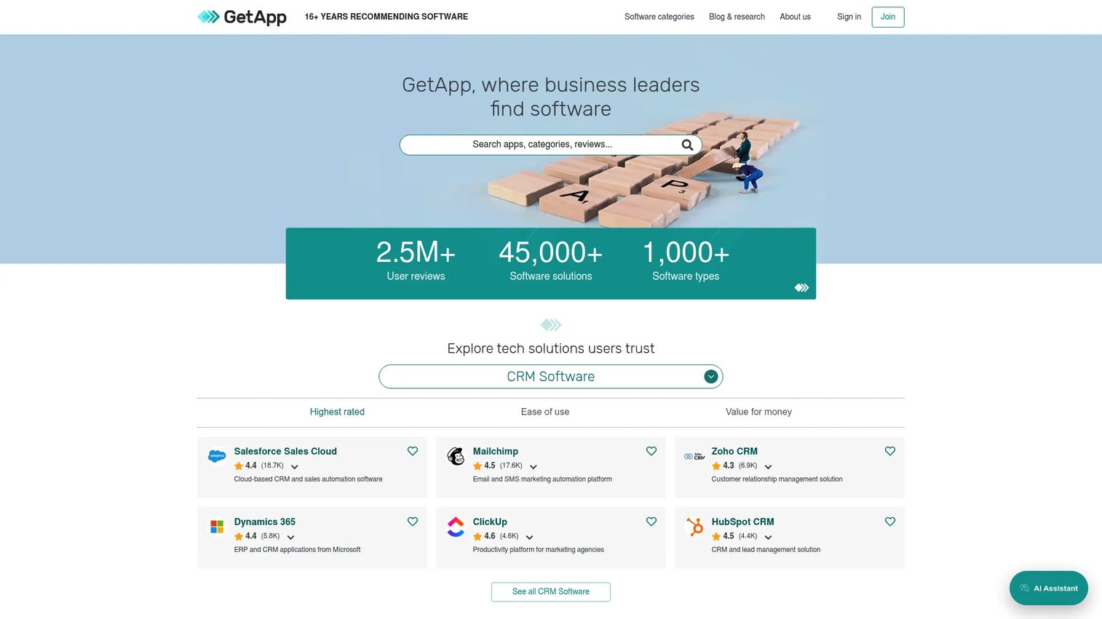Expand Dynamics 365 rating chevron

coord(291,538)
